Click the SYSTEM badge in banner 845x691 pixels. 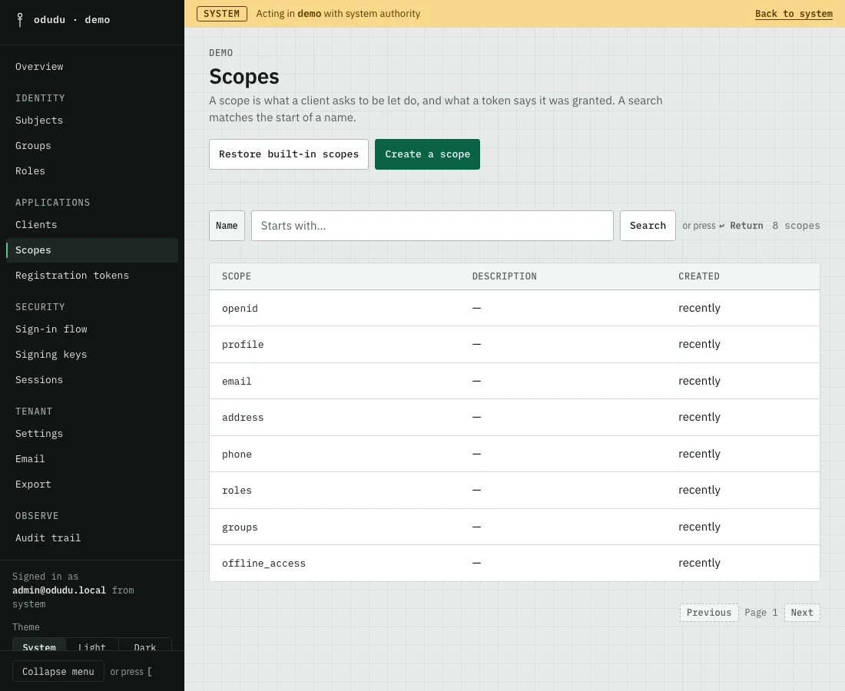point(221,14)
